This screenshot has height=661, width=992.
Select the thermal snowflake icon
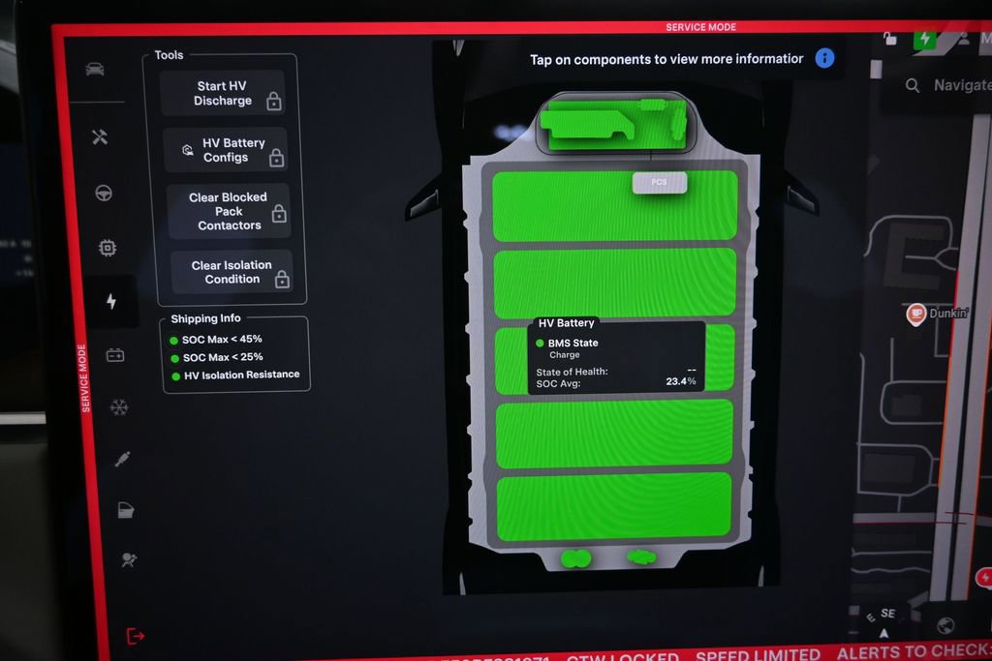119,407
